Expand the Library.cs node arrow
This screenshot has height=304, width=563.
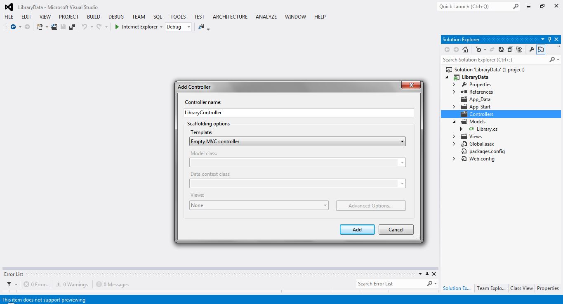tap(462, 129)
